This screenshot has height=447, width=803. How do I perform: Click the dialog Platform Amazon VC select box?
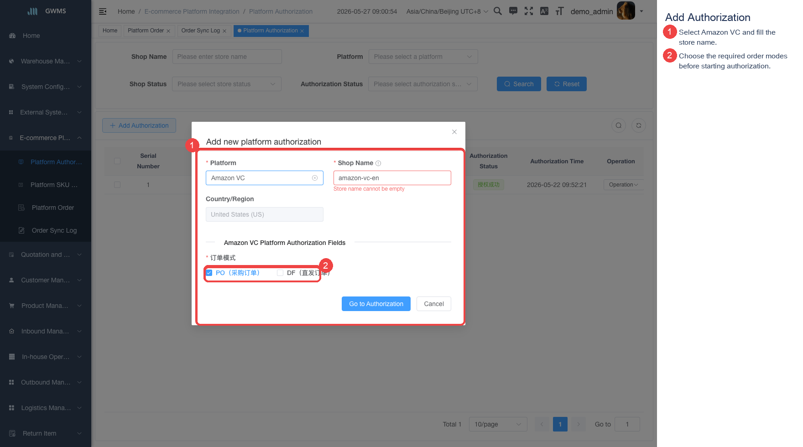[x=265, y=178]
